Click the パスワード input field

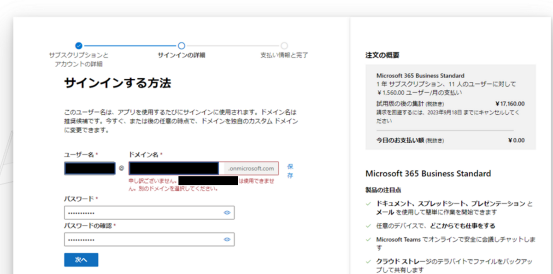149,213
